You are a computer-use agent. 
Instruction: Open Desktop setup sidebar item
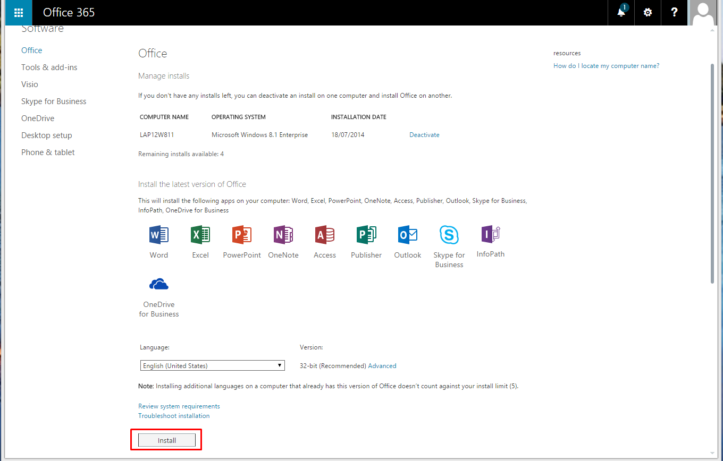[x=47, y=135]
